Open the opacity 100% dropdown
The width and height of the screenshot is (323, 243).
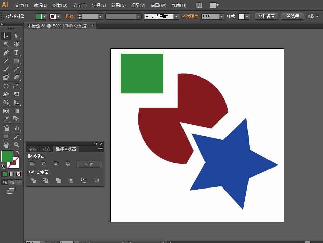222,16
